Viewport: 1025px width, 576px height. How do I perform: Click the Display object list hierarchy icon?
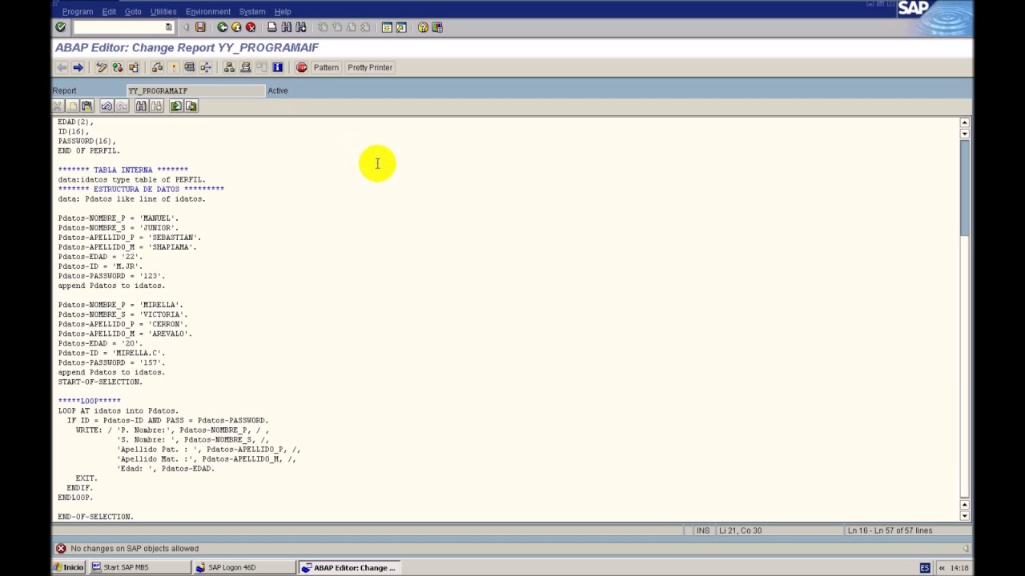click(x=229, y=67)
